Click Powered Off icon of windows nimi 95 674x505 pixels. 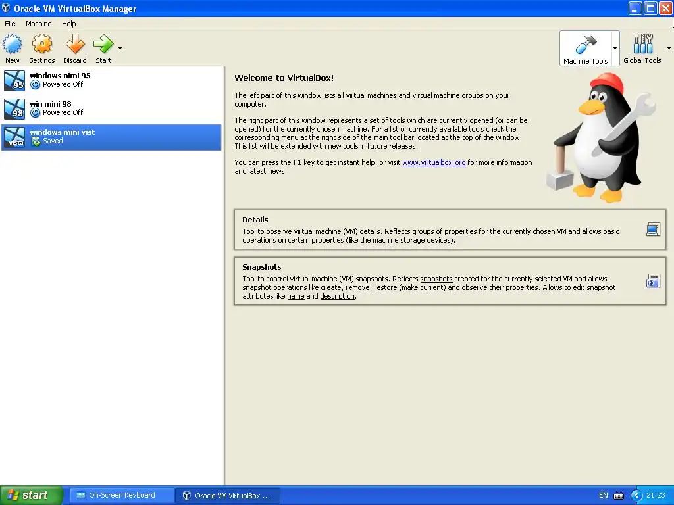[x=36, y=85]
